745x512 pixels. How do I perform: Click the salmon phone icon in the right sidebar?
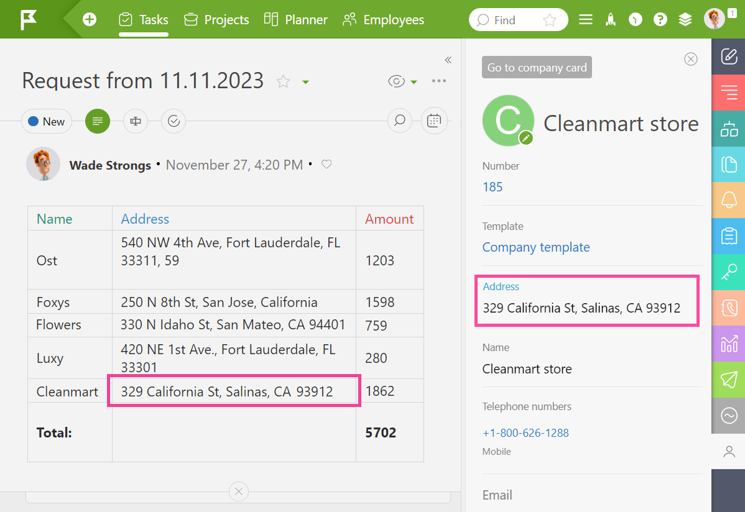point(729,308)
